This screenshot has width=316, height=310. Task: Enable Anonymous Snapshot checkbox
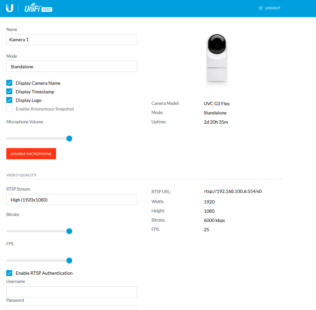[x=9, y=109]
